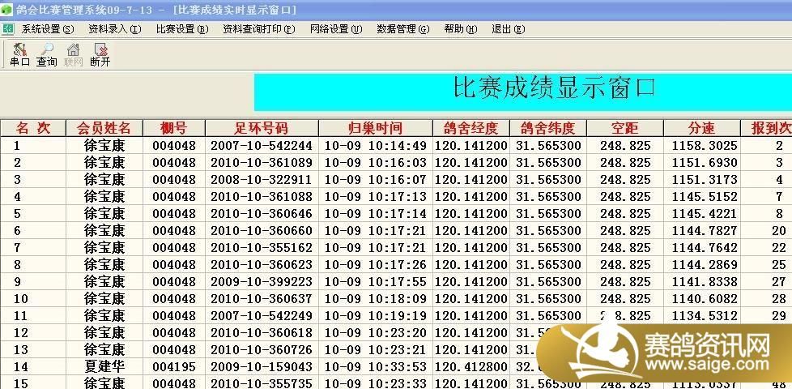
Task: Click the 足环号码 column header
Action: (261, 128)
